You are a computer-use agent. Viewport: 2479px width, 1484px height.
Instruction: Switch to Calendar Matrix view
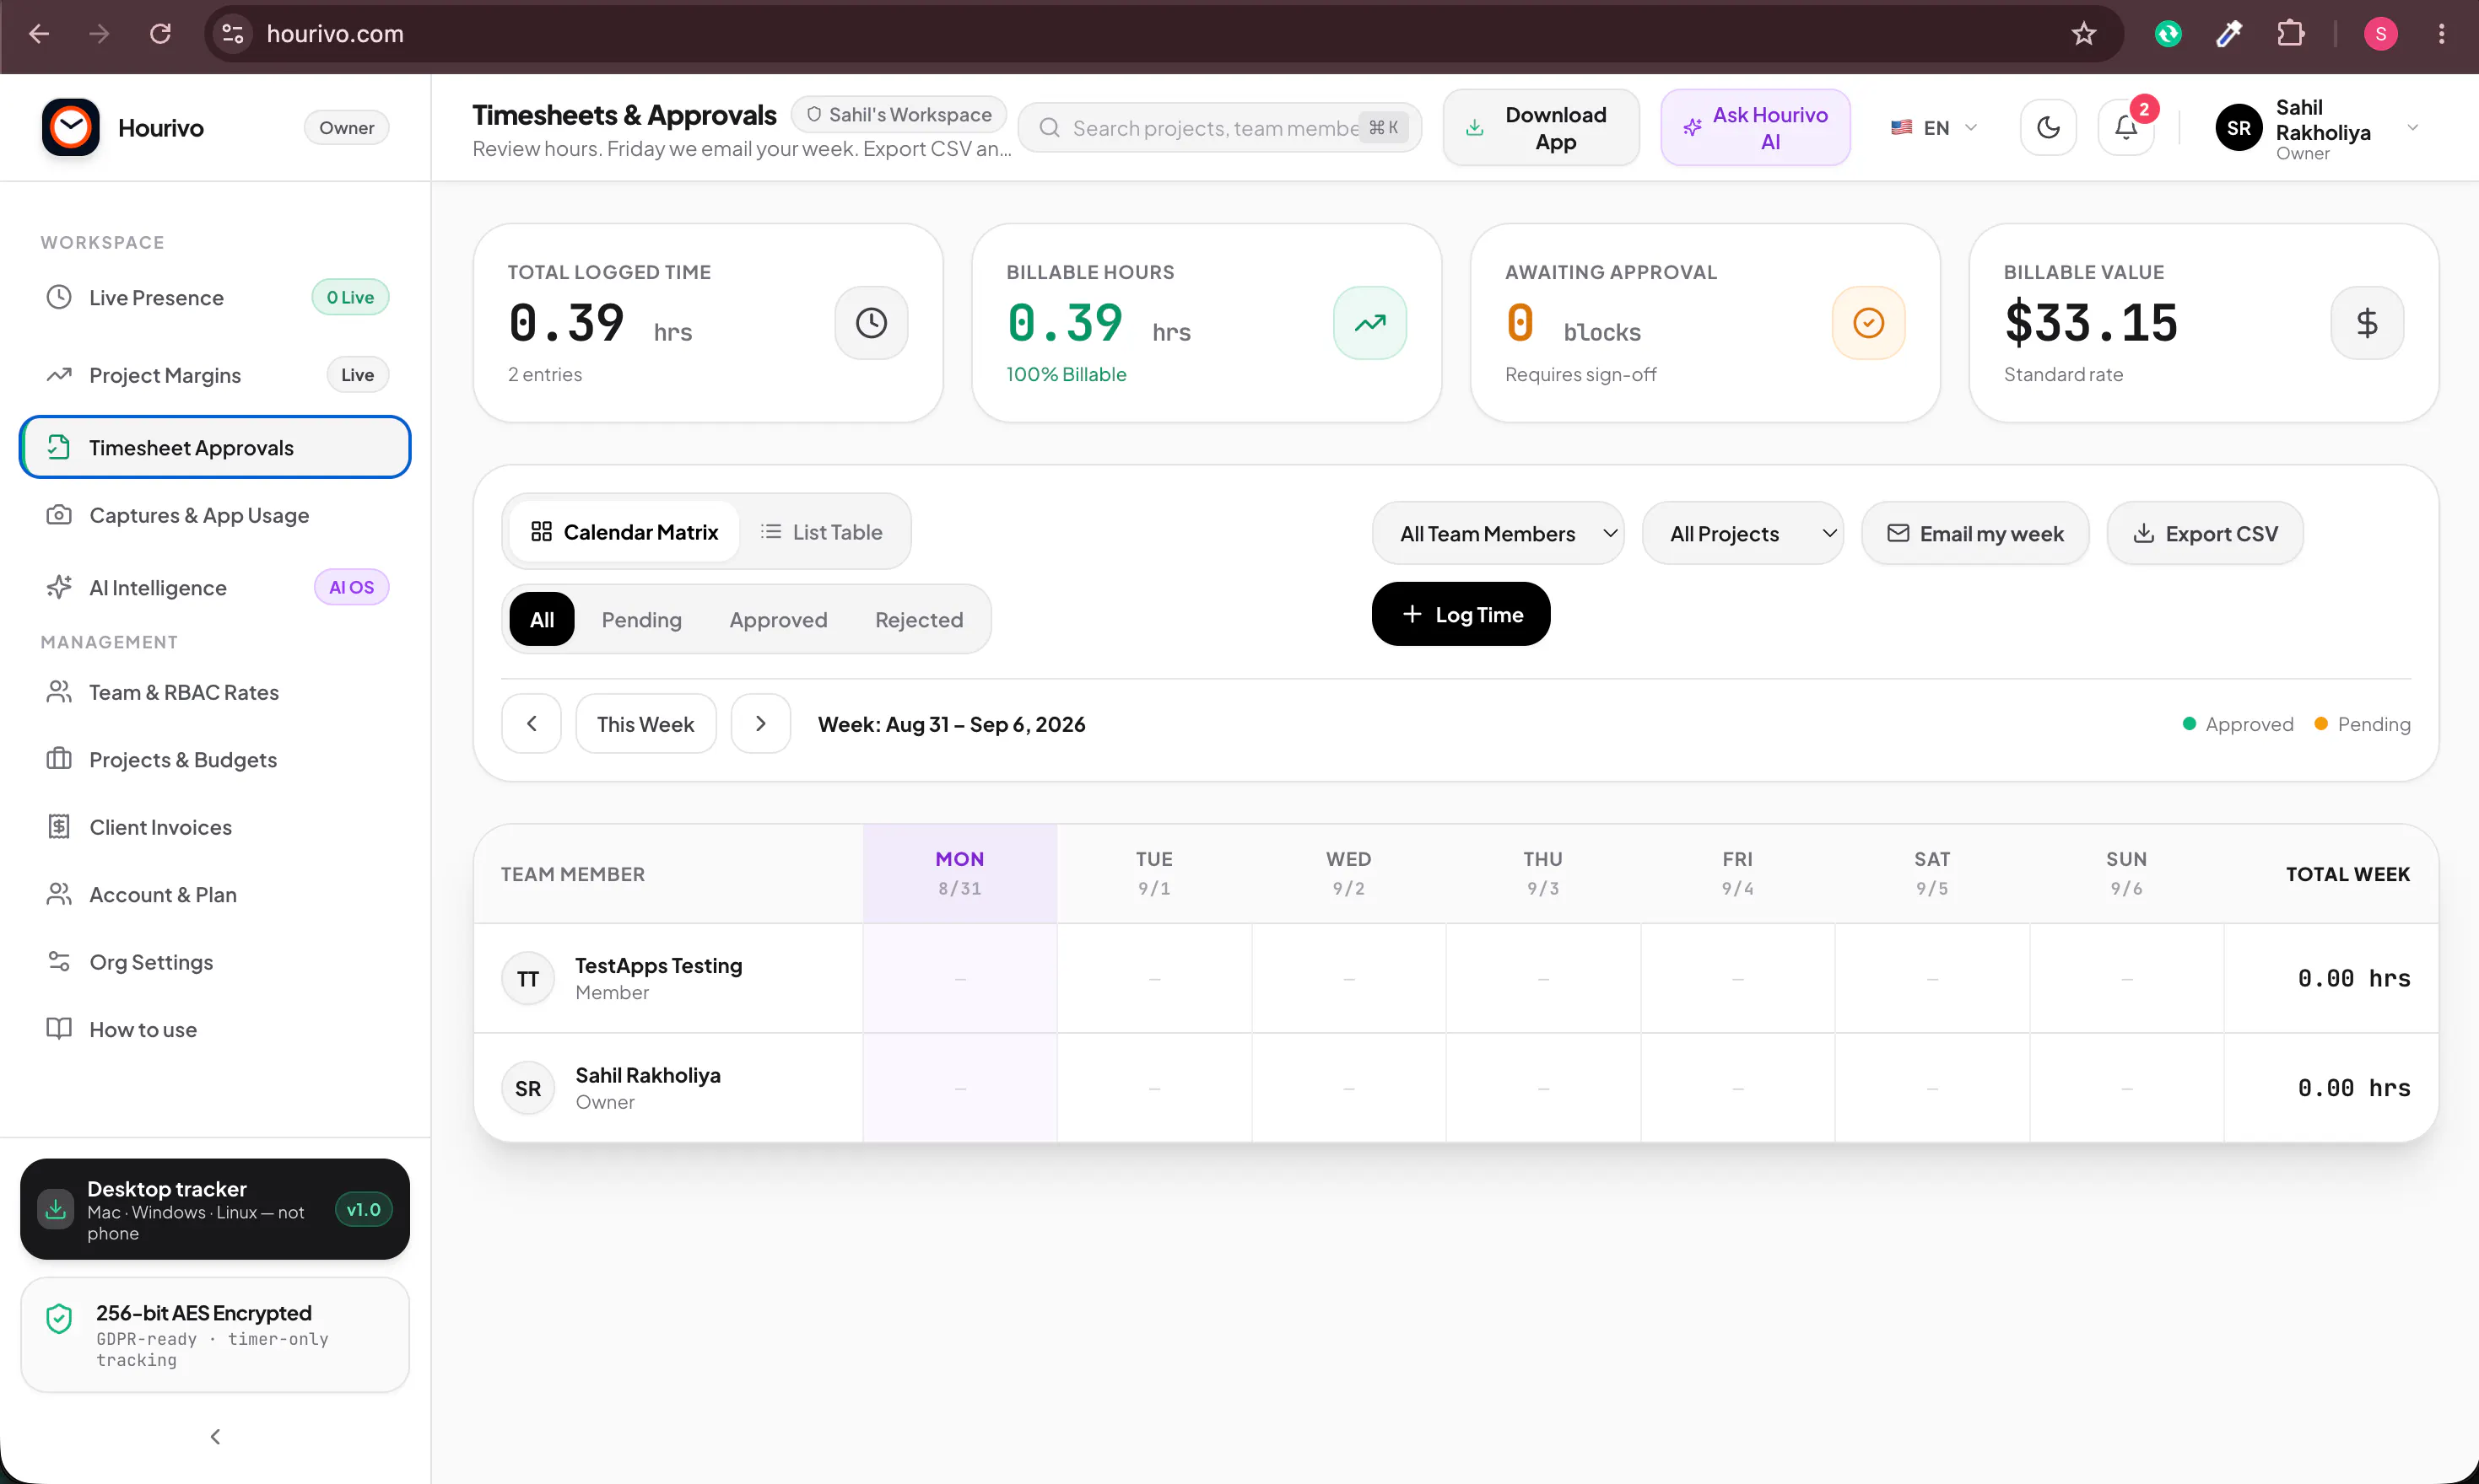tap(624, 532)
